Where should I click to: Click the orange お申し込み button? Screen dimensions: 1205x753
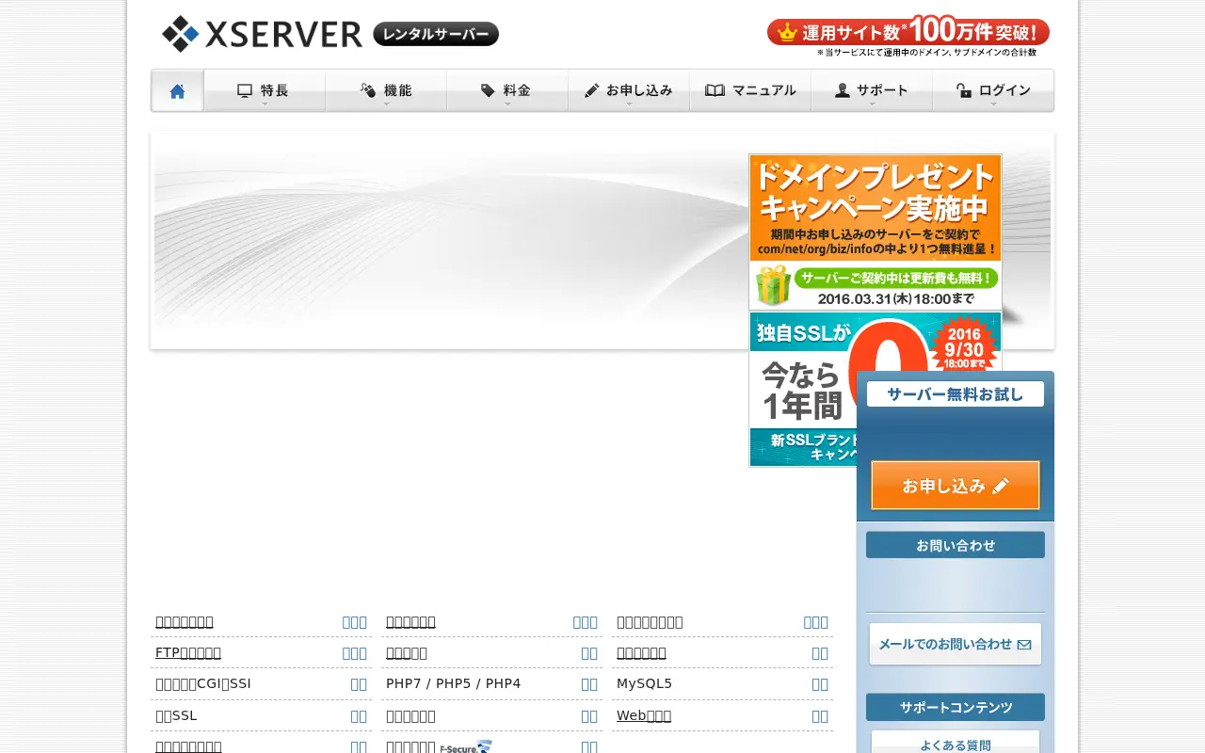[956, 485]
